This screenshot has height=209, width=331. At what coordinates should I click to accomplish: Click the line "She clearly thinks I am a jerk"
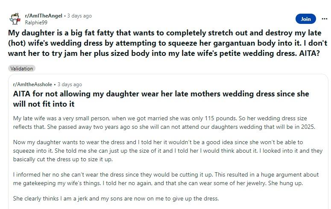coord(116,198)
